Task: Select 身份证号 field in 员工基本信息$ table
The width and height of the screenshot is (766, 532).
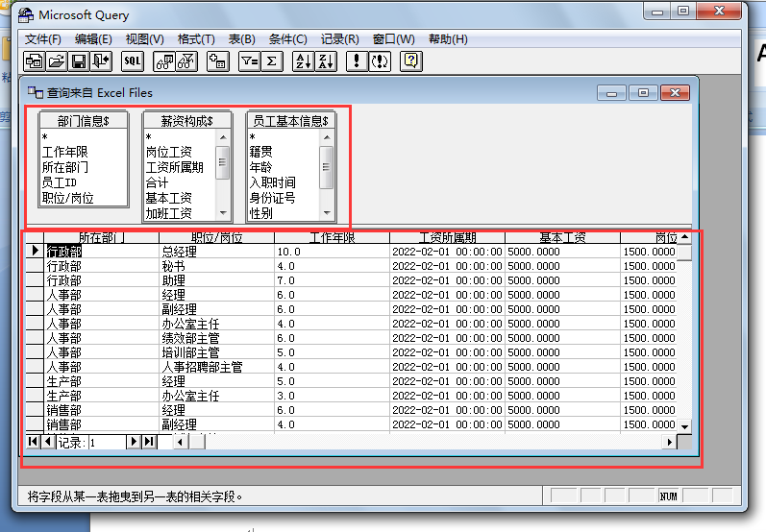Action: (x=273, y=198)
